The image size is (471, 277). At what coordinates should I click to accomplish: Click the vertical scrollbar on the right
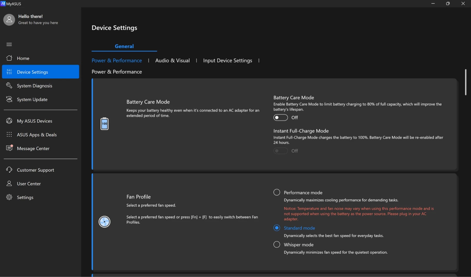(465, 82)
